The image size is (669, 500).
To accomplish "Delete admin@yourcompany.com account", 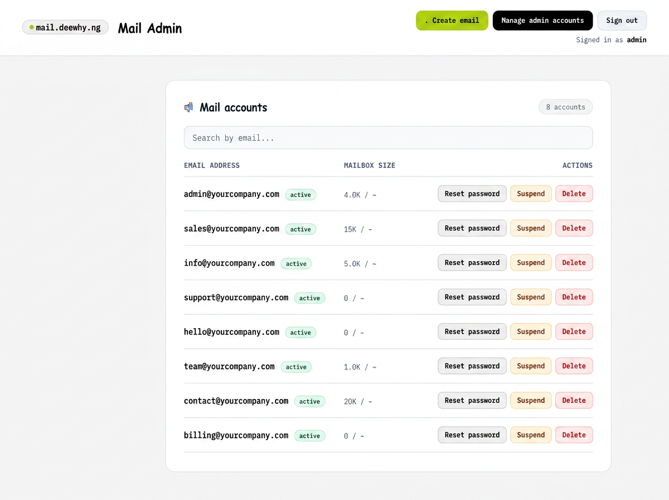I will pos(574,194).
